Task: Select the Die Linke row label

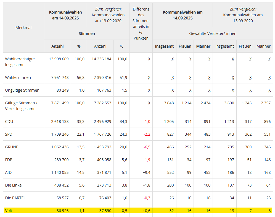Action: pos(13,185)
